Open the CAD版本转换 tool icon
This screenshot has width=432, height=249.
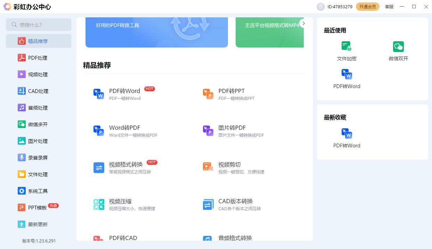[x=208, y=204]
